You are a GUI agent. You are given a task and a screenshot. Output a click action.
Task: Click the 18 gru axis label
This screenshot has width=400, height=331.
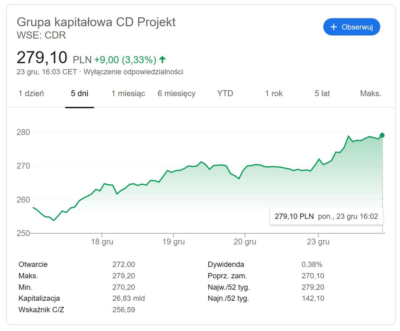pyautogui.click(x=102, y=242)
